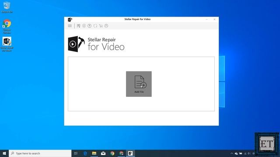Select the Stellar Repair for Video desktop shortcut

7,44
